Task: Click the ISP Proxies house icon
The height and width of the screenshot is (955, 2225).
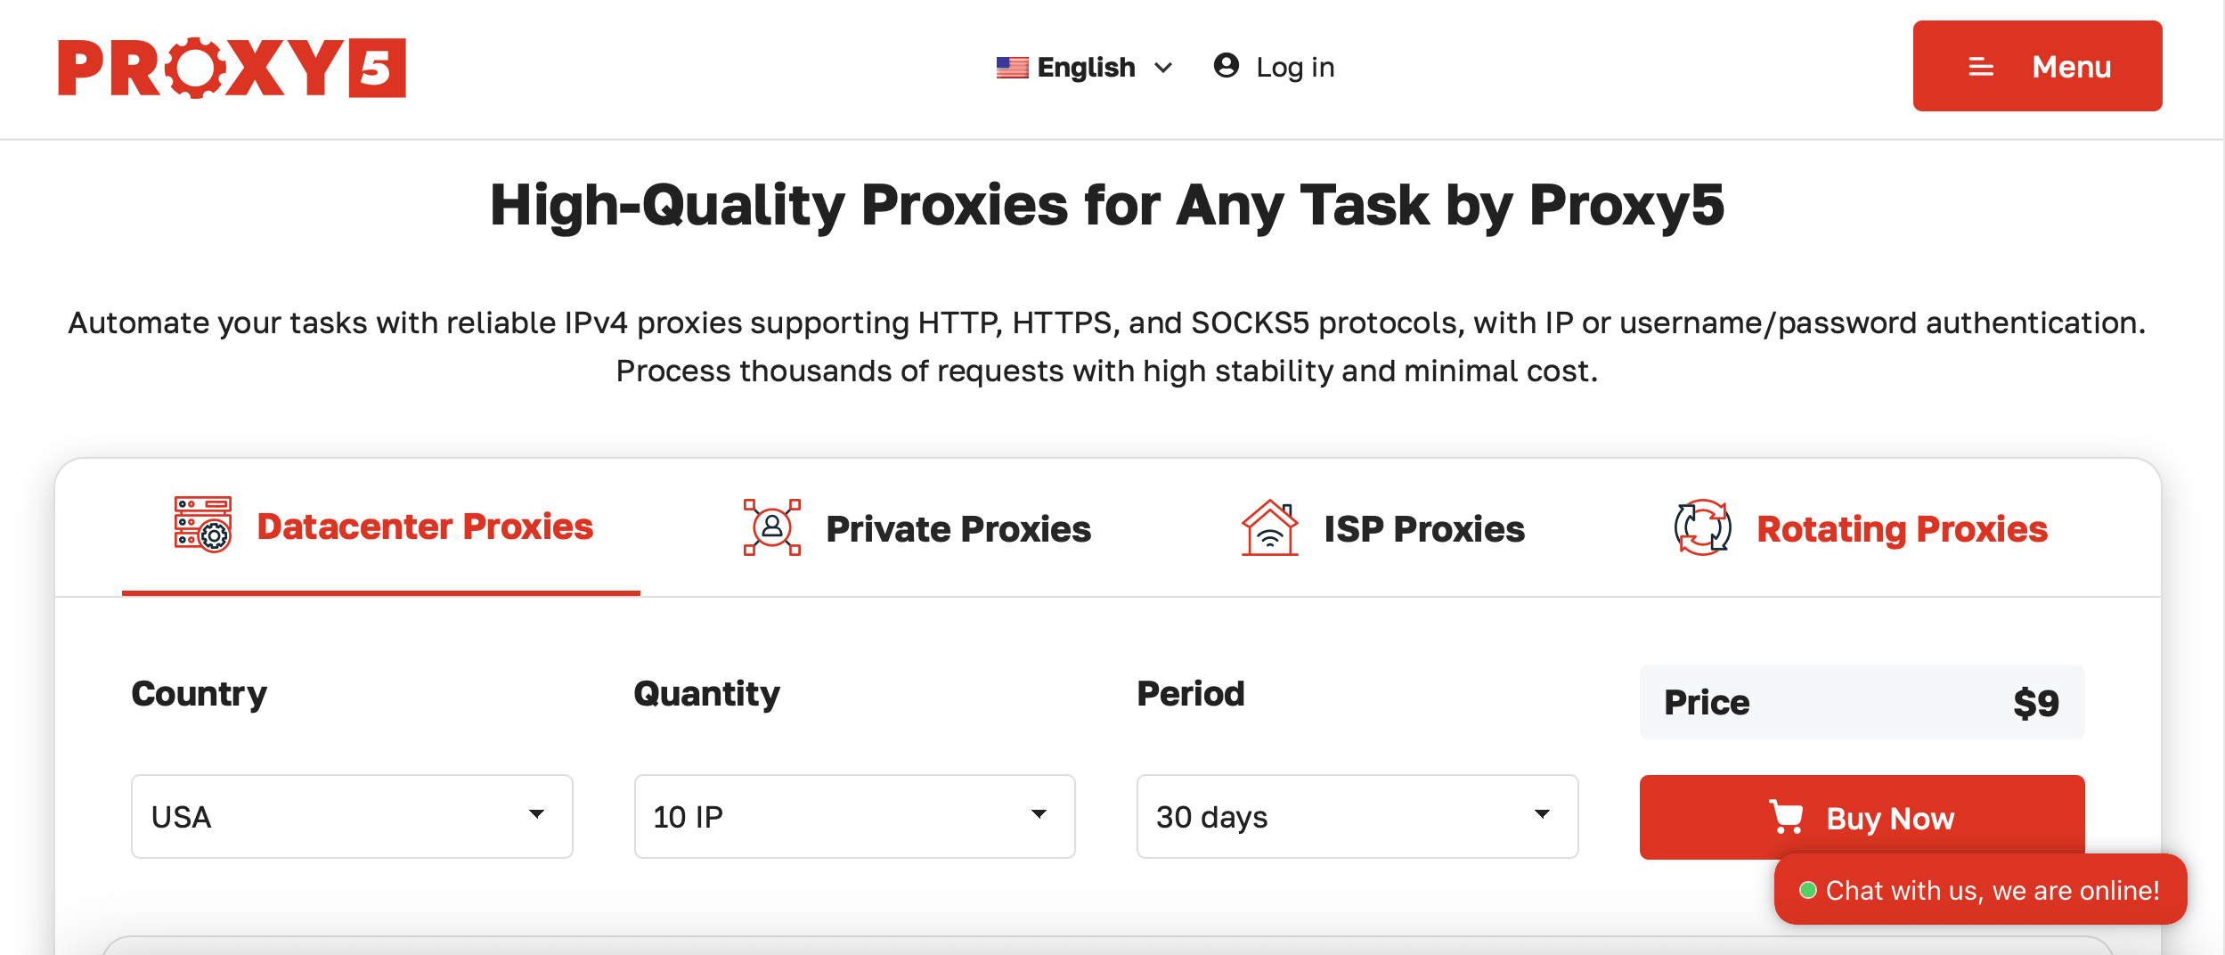Action: (x=1268, y=527)
